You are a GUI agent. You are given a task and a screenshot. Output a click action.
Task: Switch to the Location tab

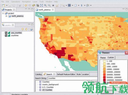click(86, 74)
